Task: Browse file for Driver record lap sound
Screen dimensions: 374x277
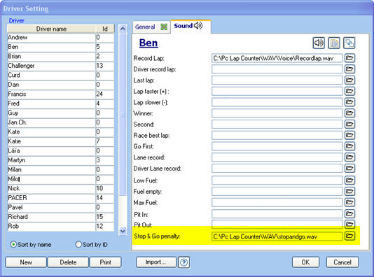Action: [349, 69]
